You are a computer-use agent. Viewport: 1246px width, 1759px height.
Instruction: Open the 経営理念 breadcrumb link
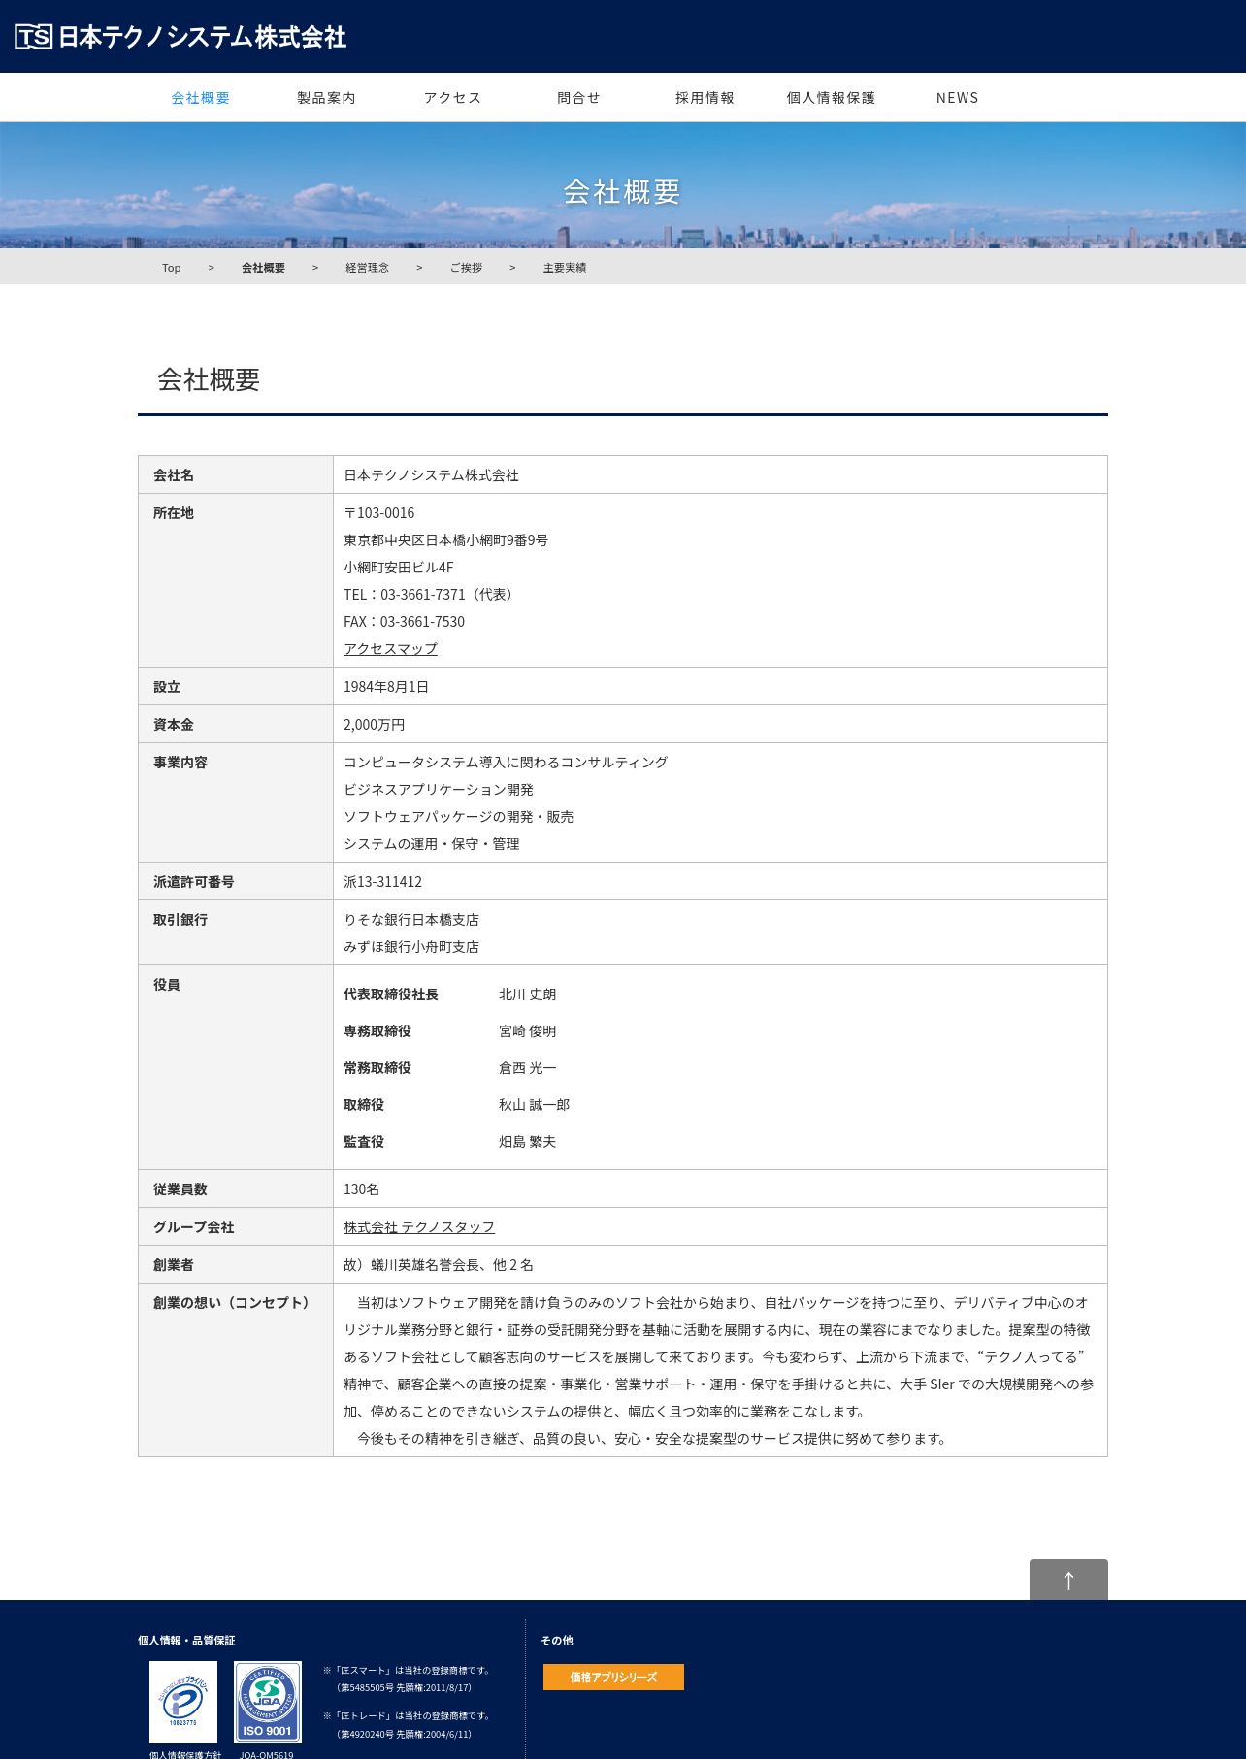367,268
